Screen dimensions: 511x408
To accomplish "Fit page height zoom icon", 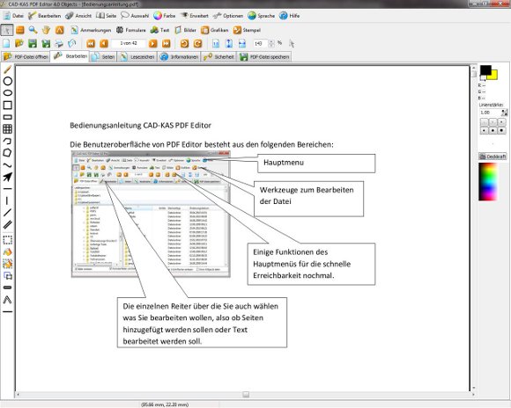I will (x=229, y=43).
